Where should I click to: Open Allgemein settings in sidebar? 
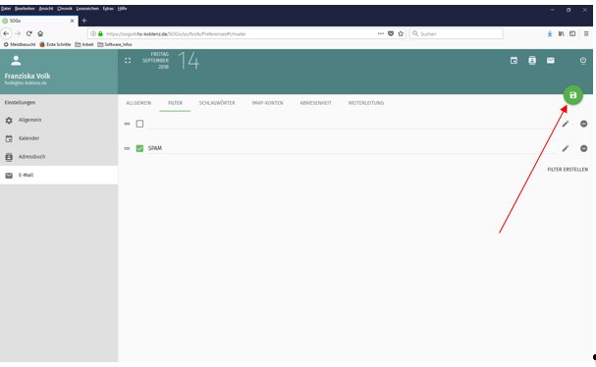[59, 120]
